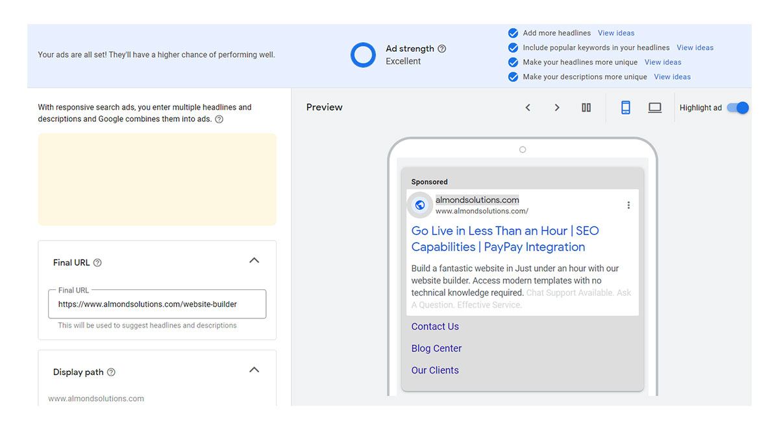The image size is (779, 430).
Task: Collapse the Final URL section
Action: point(254,261)
